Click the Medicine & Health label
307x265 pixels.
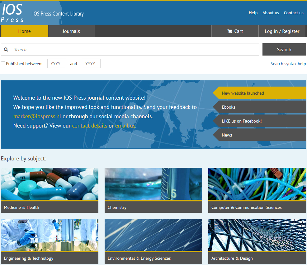[x=21, y=207]
